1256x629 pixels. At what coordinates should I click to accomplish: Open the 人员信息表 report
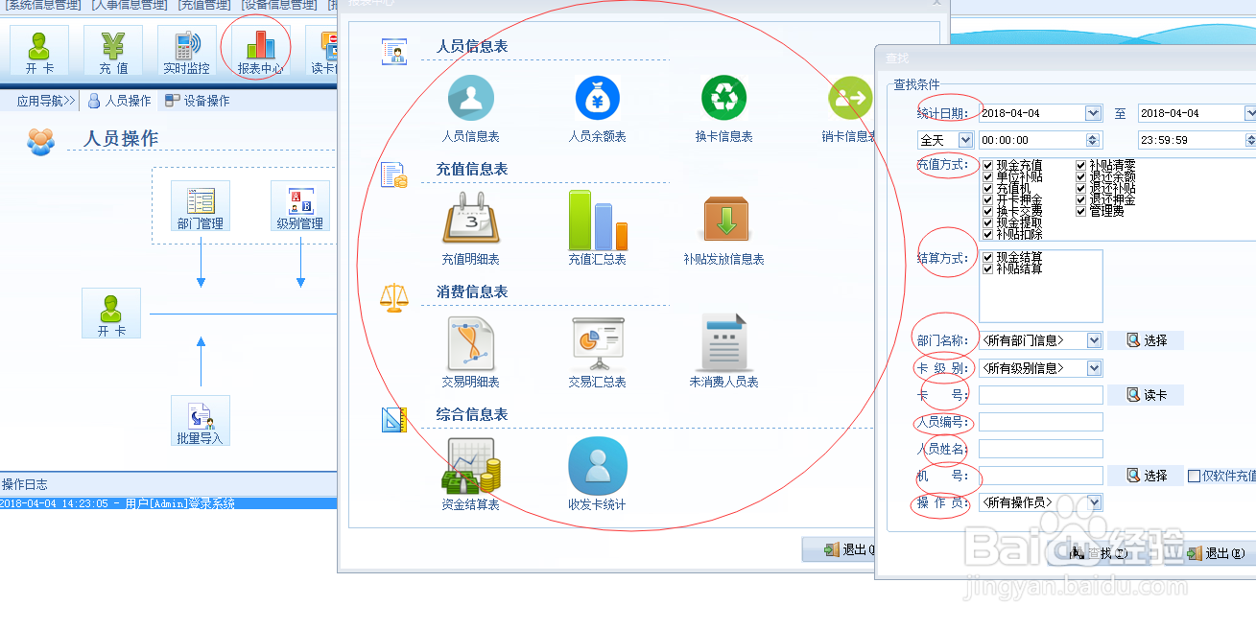[x=470, y=109]
